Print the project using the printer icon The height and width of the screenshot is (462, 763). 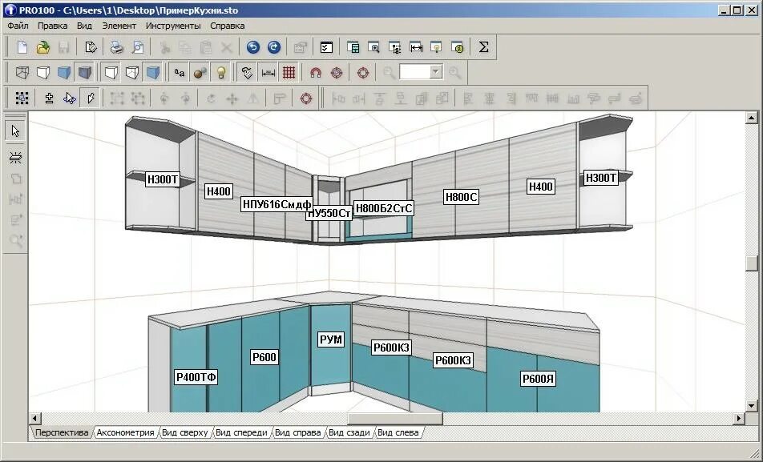117,47
